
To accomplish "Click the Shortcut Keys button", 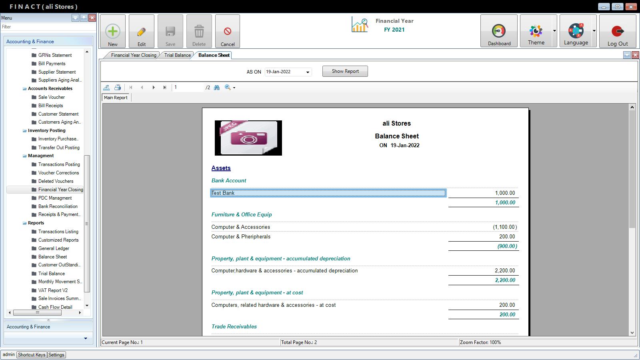I will 32,355.
